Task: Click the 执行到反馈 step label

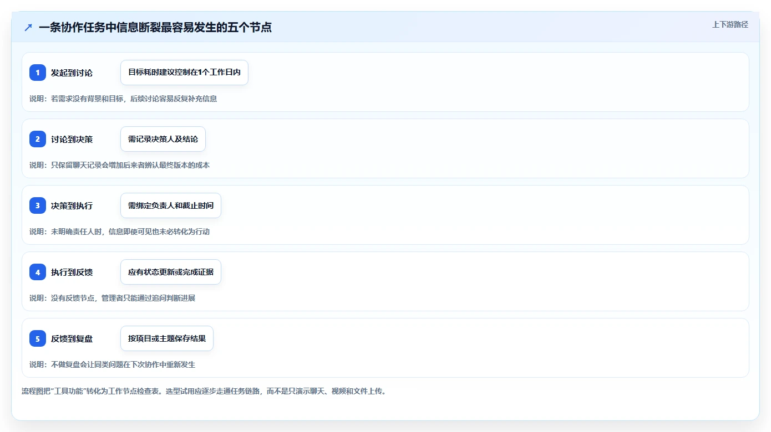Action: pyautogui.click(x=72, y=272)
